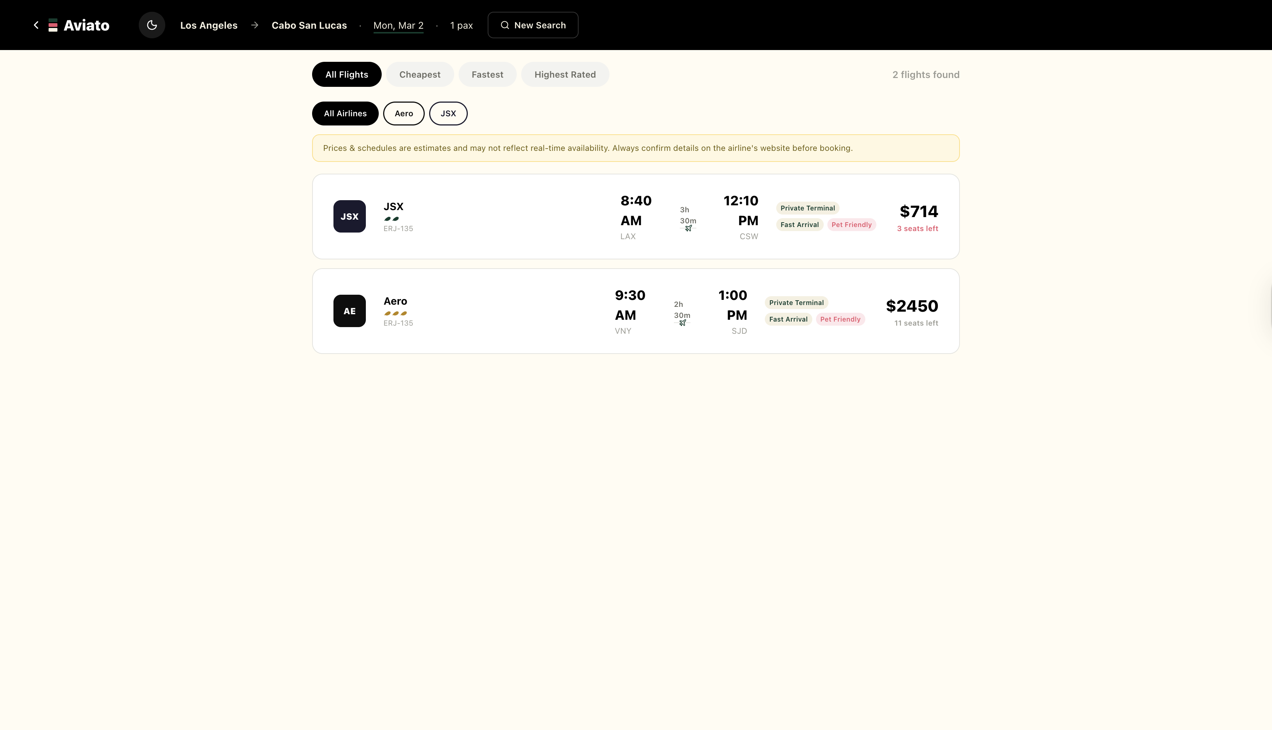Image resolution: width=1272 pixels, height=730 pixels.
Task: Toggle dark mode with the moon icon
Action: [151, 25]
